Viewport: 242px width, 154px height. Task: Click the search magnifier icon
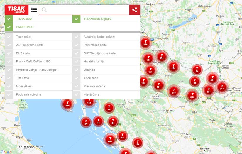44,10
